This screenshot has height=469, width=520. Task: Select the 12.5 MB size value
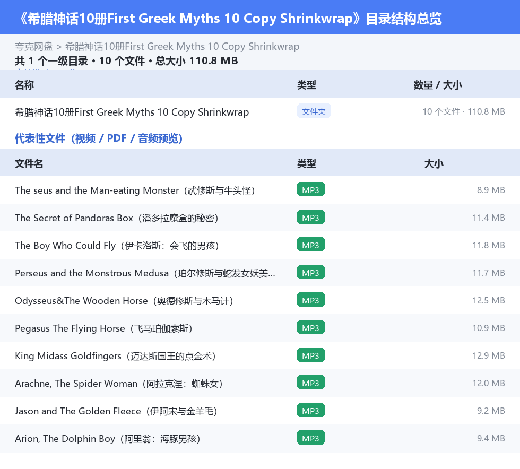489,300
